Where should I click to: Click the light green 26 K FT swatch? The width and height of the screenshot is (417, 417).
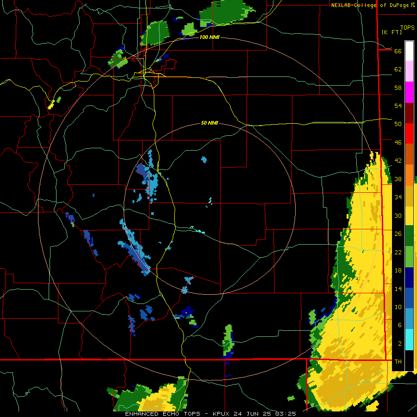pos(409,257)
